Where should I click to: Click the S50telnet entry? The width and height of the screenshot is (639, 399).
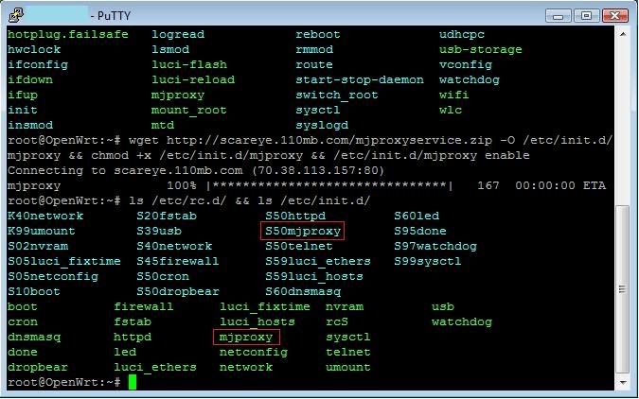[x=299, y=246]
